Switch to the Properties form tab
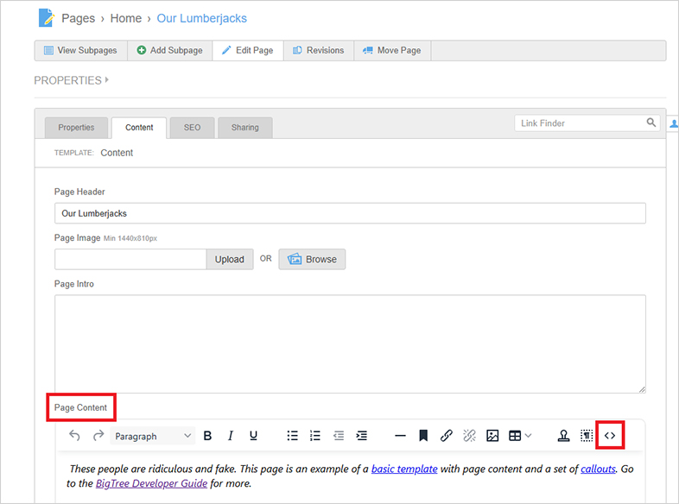 point(76,128)
